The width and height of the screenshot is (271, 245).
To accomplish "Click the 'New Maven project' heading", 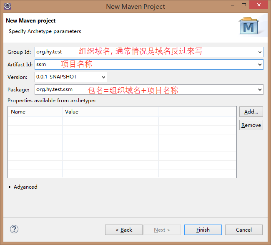I will coord(30,20).
